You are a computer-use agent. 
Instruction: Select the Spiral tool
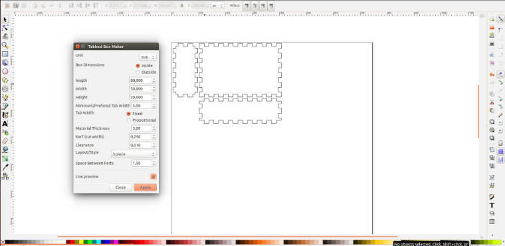tap(5, 89)
